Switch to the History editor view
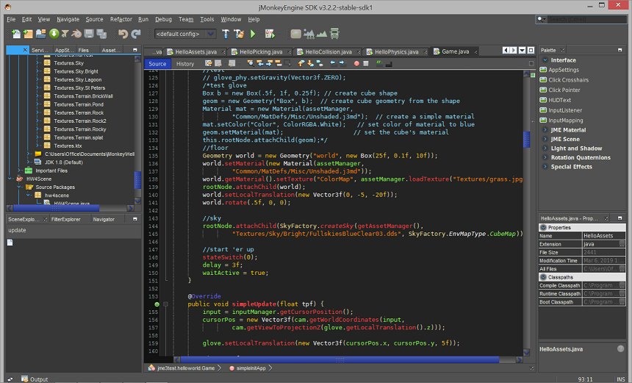Image resolution: width=632 pixels, height=383 pixels. pyautogui.click(x=185, y=64)
